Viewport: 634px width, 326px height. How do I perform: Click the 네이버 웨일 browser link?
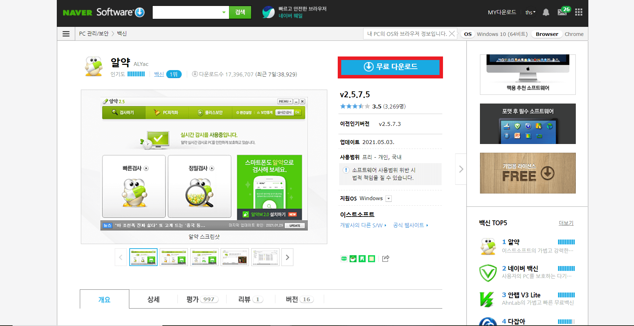coord(290,16)
